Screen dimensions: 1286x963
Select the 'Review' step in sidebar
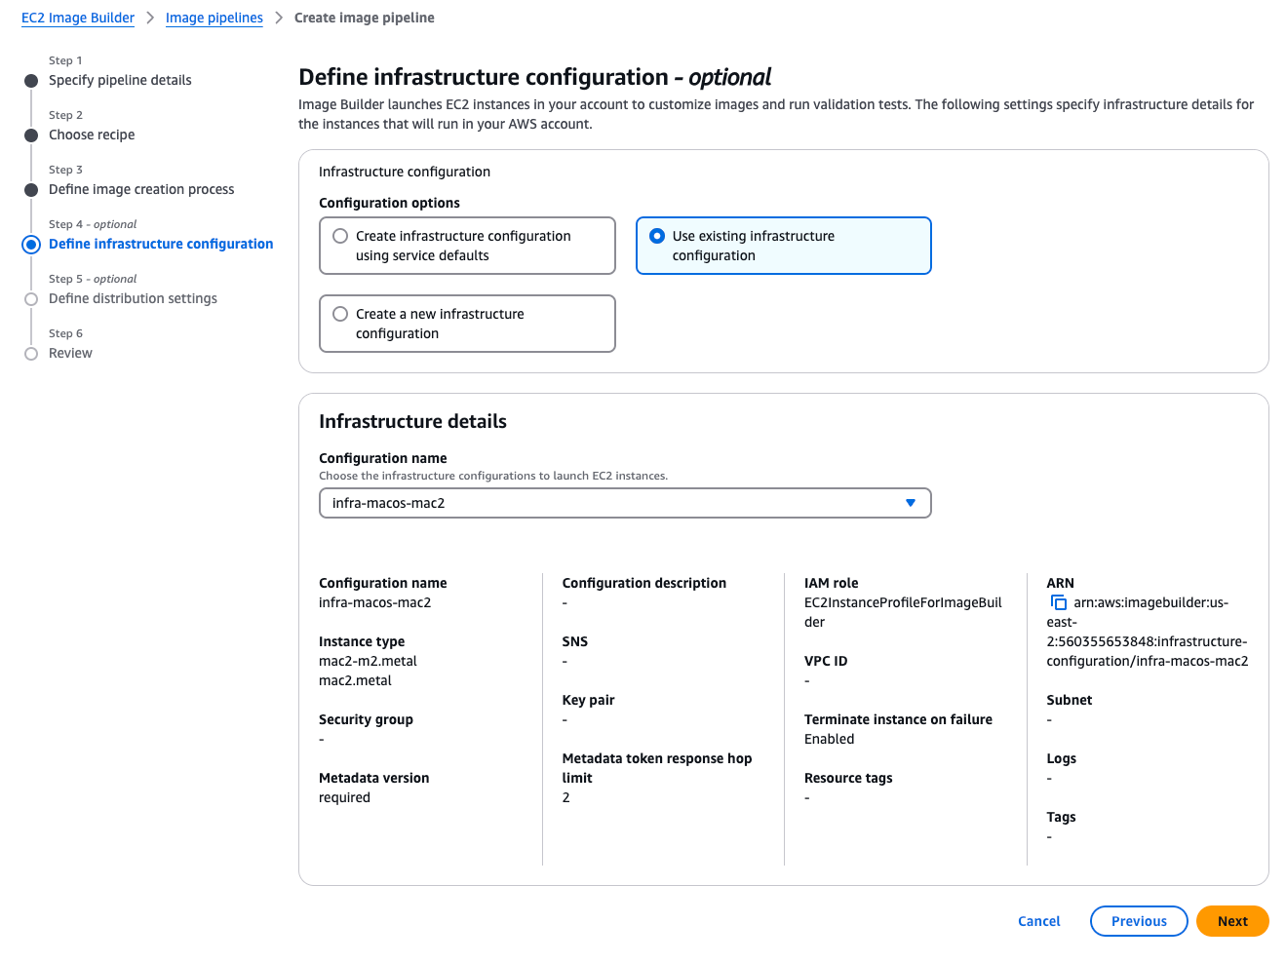(69, 353)
